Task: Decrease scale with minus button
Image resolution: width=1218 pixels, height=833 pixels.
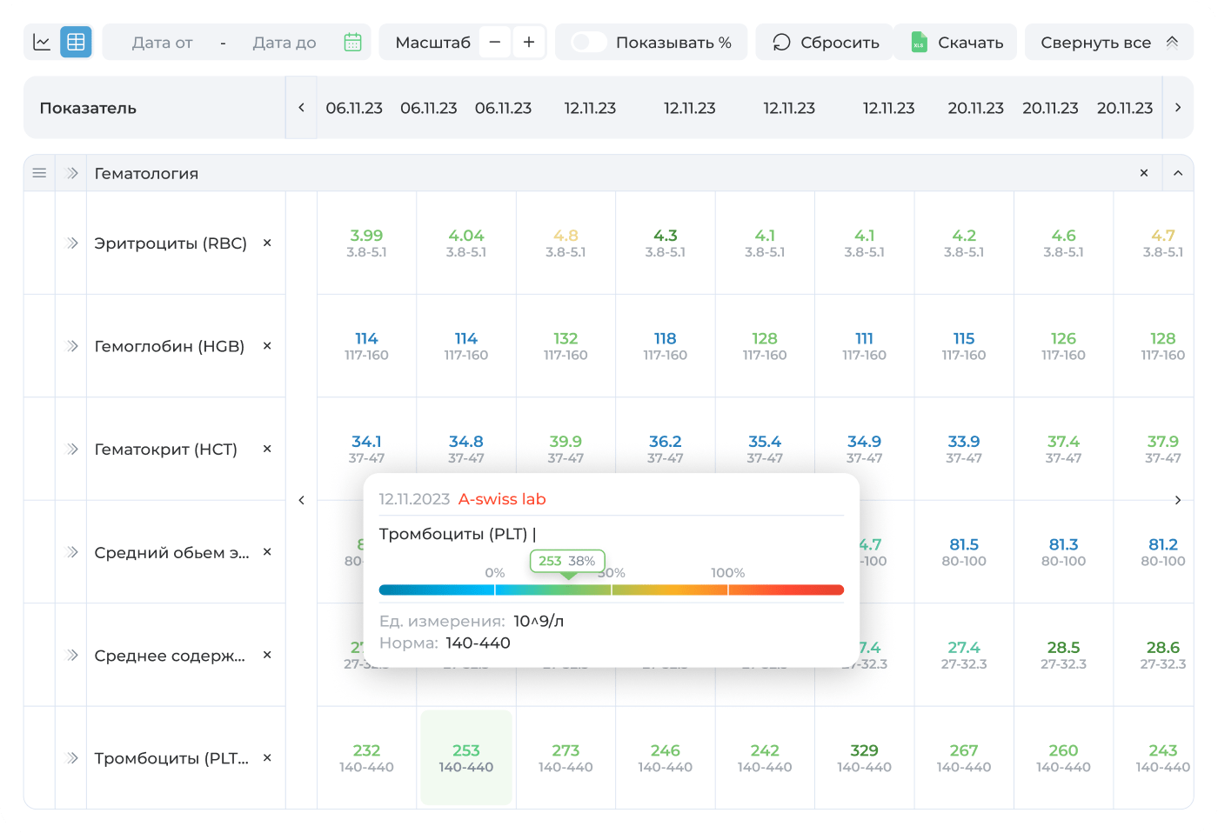Action: pos(494,42)
